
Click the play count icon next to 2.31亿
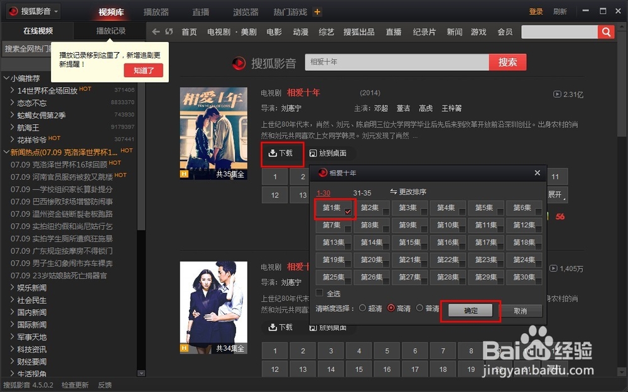pos(556,95)
